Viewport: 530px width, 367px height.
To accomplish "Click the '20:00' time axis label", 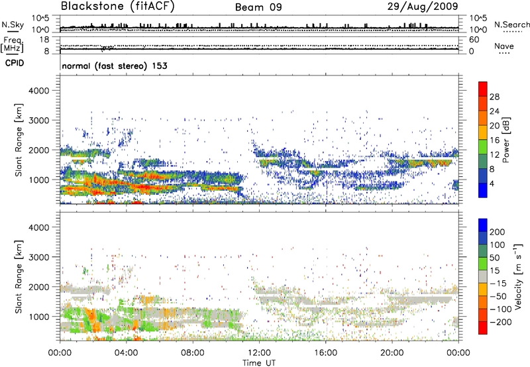I will click(392, 353).
